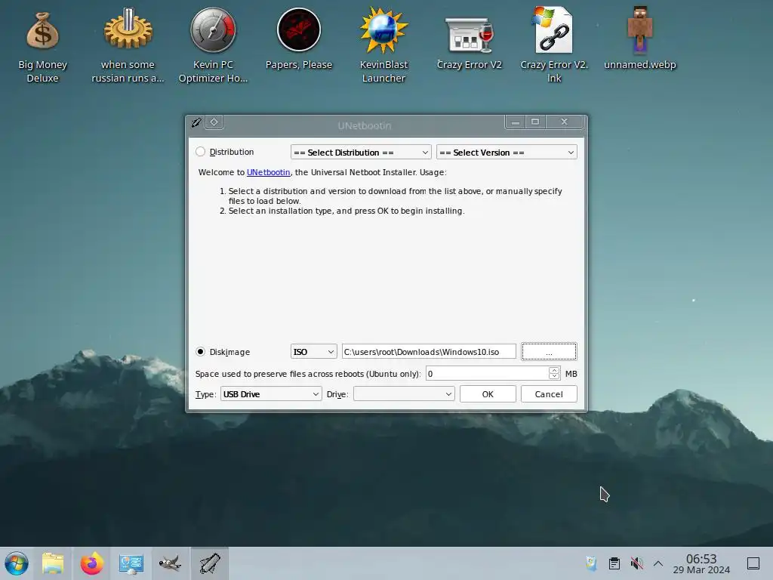This screenshot has width=773, height=580.
Task: Open system settings taskbar icon
Action: (131, 563)
